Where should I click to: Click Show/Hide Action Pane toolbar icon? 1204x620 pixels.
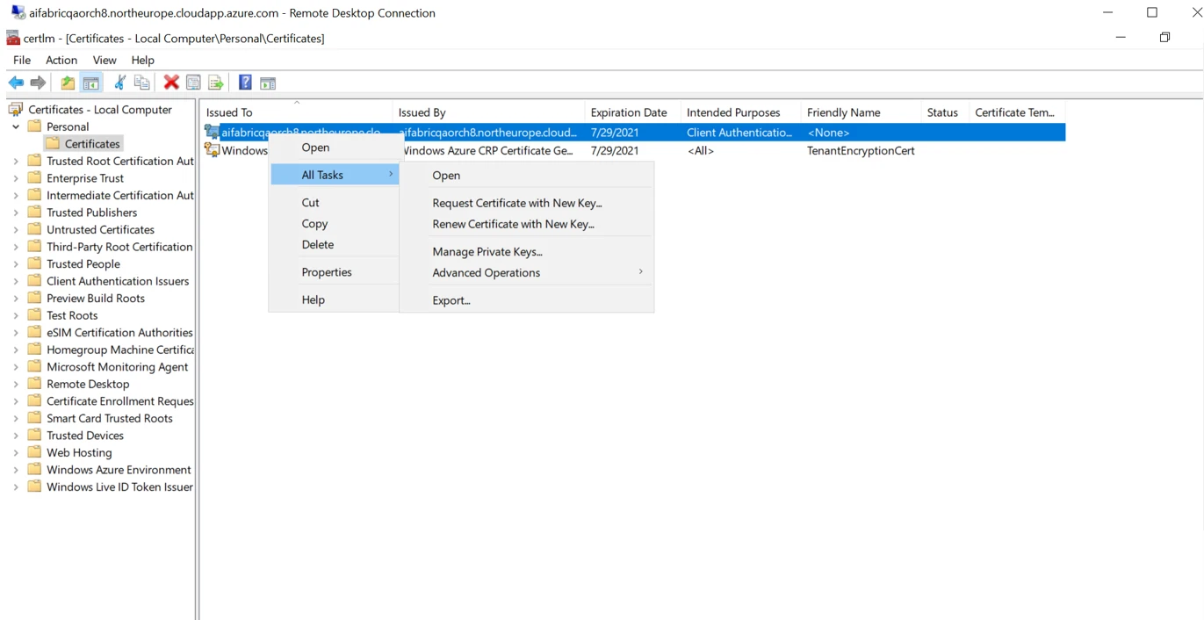(x=268, y=83)
